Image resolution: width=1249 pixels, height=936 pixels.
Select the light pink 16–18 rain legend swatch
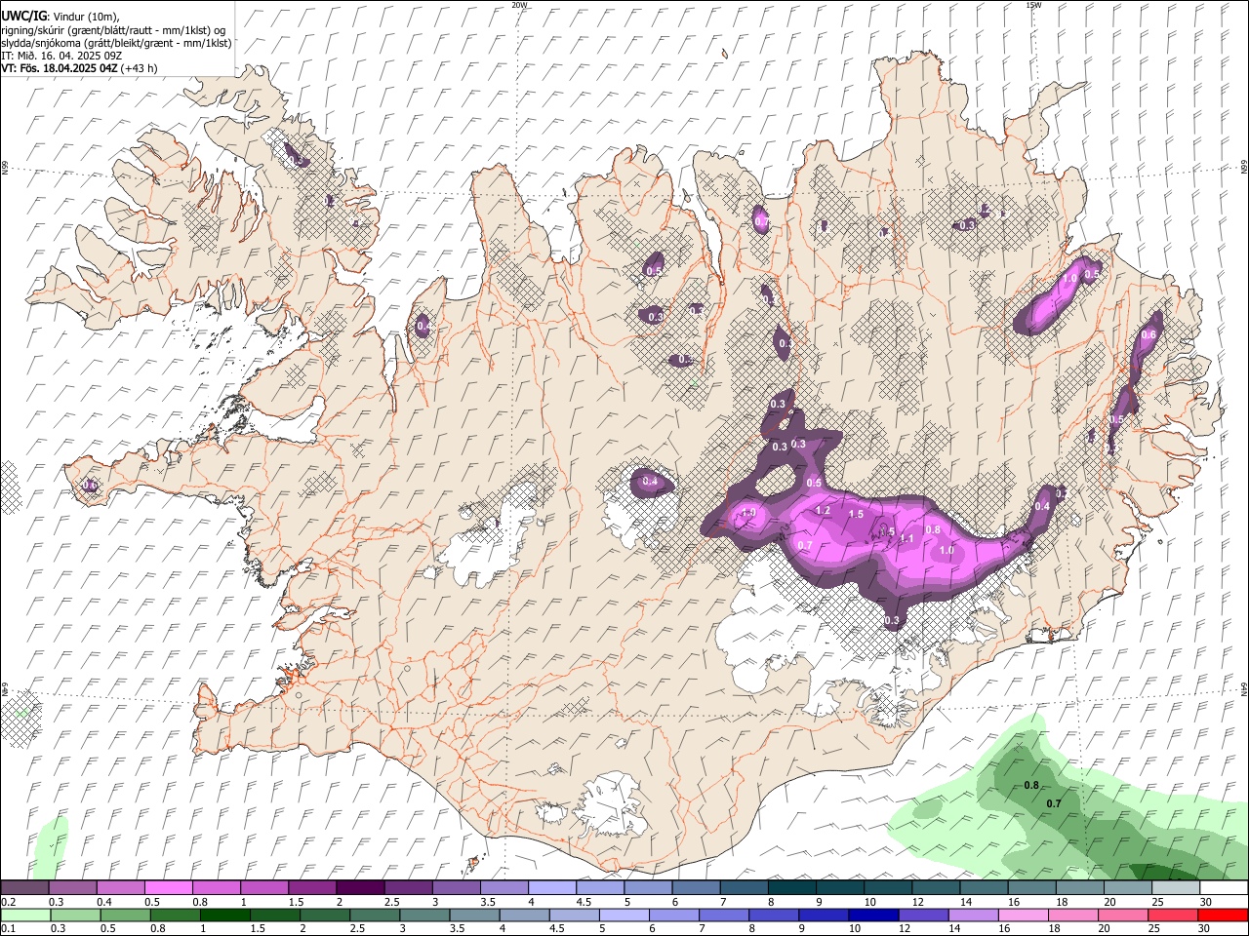coord(1024,915)
